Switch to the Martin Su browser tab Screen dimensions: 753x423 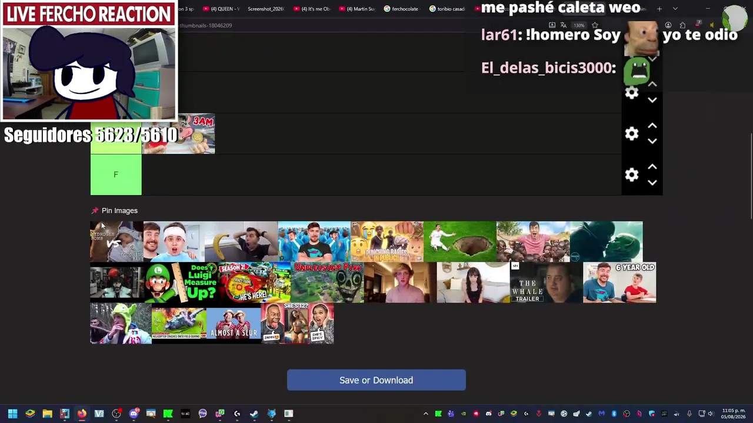pos(357,9)
